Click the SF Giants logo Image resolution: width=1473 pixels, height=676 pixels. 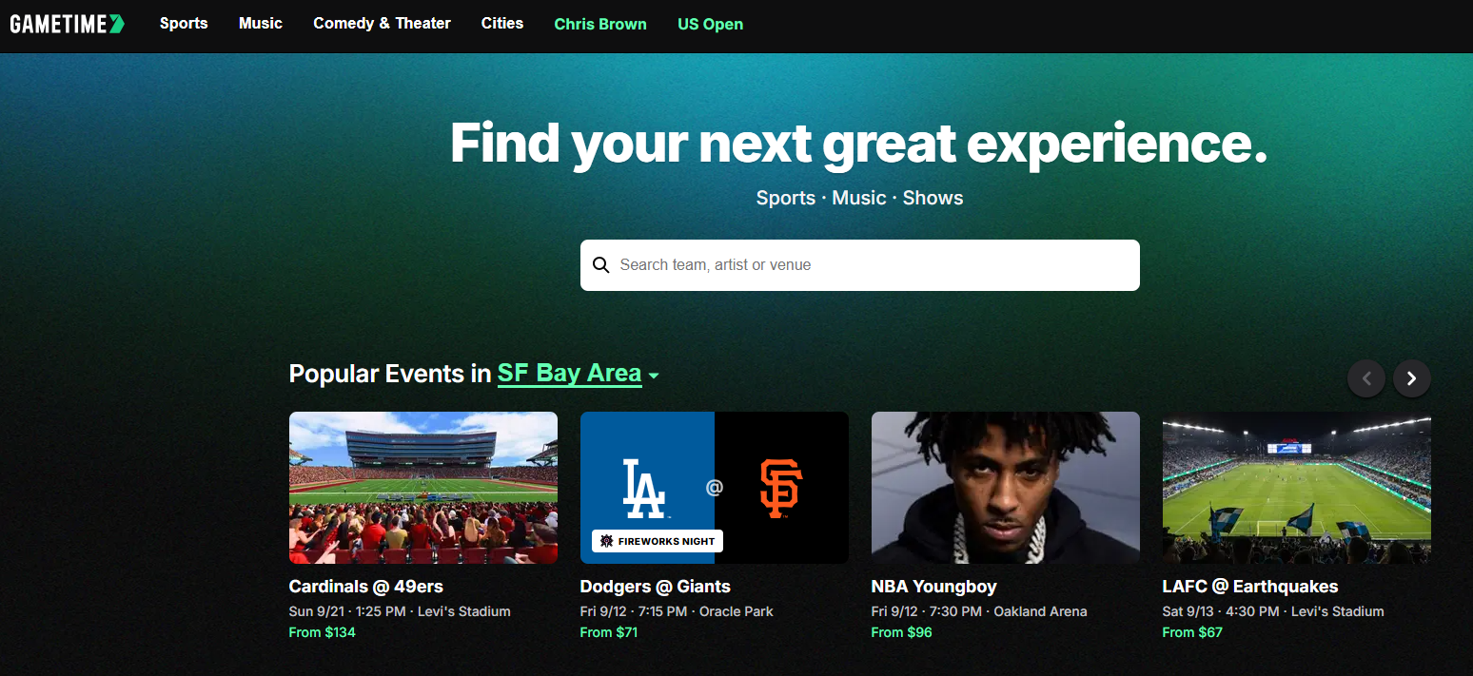(x=781, y=489)
